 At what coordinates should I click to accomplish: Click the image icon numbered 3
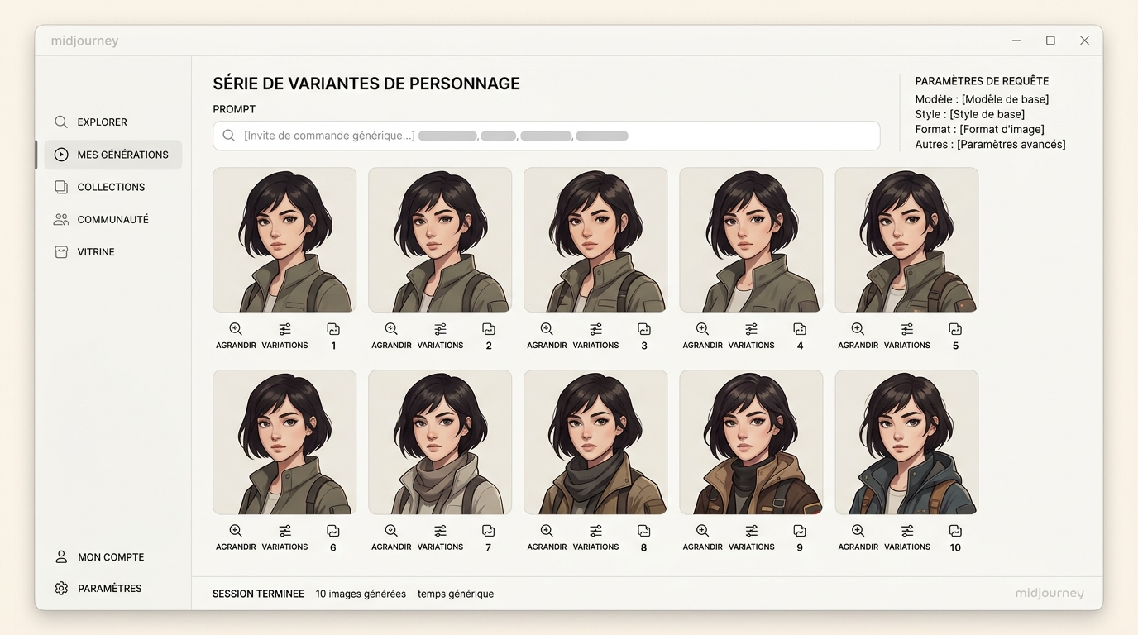[x=644, y=329]
